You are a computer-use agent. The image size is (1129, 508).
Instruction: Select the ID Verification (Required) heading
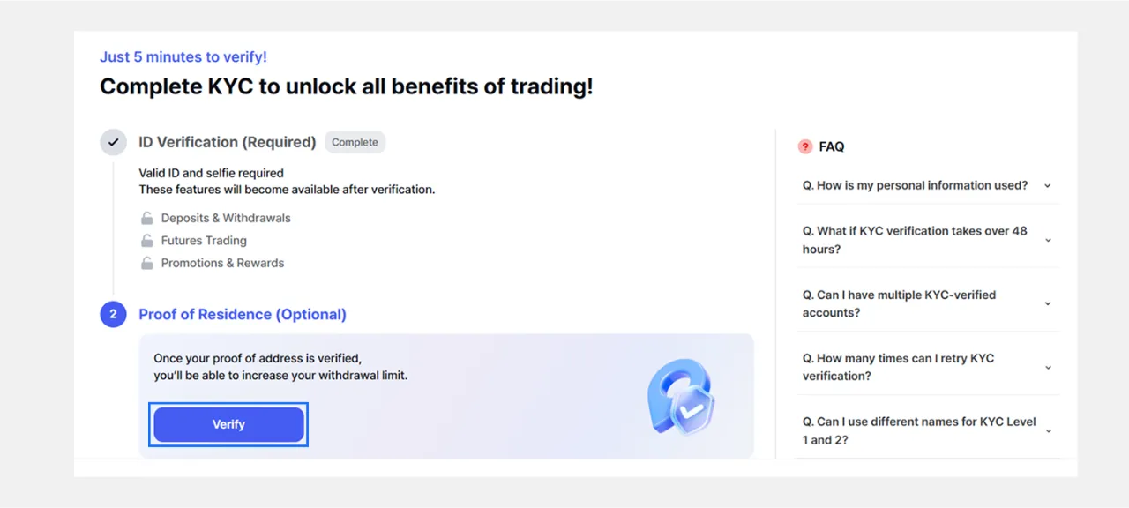[x=228, y=142]
